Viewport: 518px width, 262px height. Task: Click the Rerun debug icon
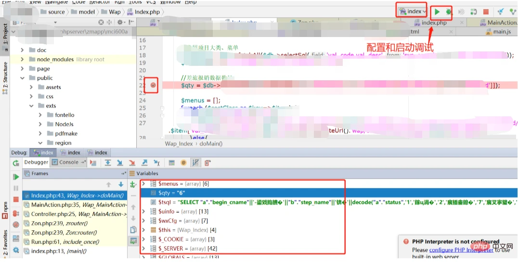click(x=16, y=163)
